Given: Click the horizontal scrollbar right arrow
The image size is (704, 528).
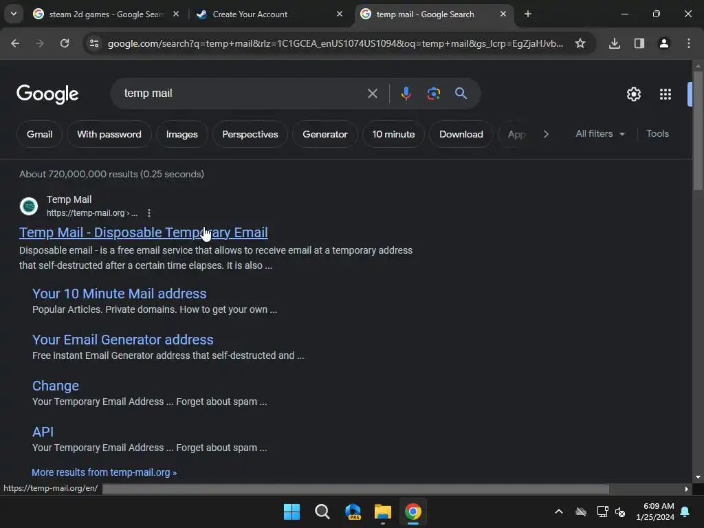Looking at the screenshot, I should pyautogui.click(x=686, y=489).
